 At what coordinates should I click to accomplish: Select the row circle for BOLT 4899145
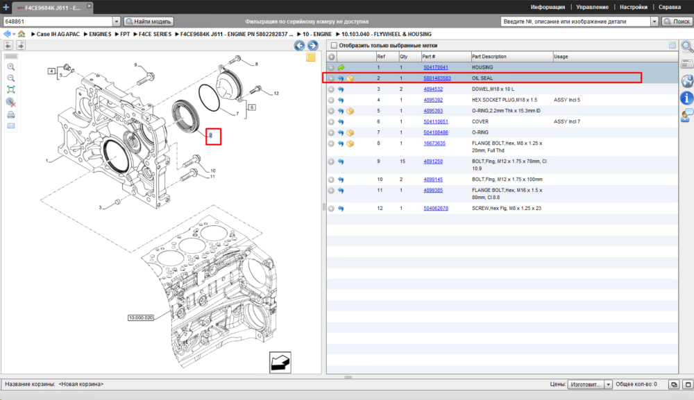[331, 180]
